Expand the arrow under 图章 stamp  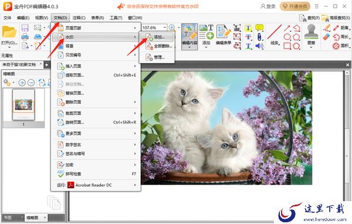(x=311, y=47)
